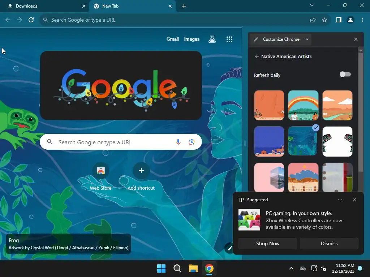
Task: Dismiss the Xbox controllers suggestion
Action: pos(329,243)
